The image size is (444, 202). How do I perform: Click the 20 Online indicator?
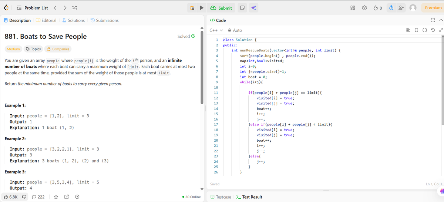(192, 197)
